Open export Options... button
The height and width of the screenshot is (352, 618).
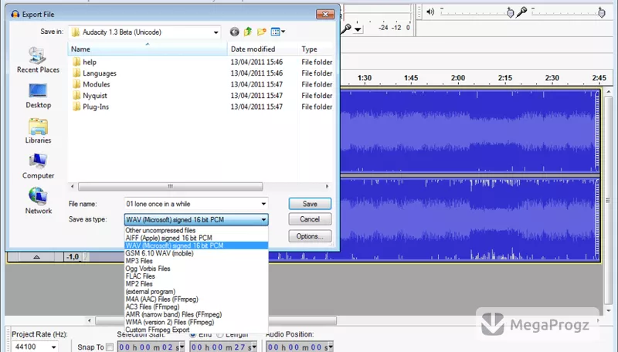(310, 236)
